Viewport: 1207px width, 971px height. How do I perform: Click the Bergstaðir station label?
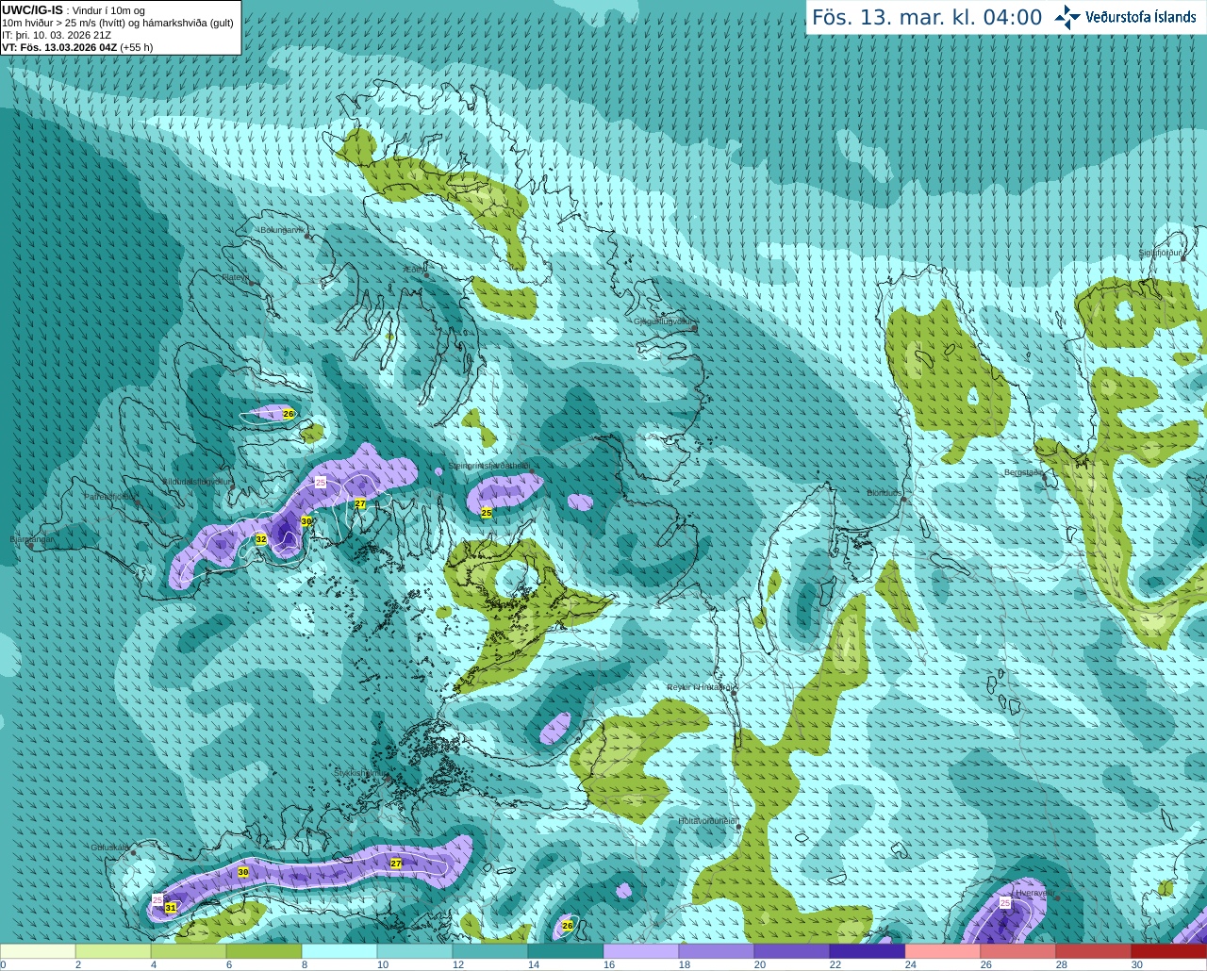coord(1023,472)
